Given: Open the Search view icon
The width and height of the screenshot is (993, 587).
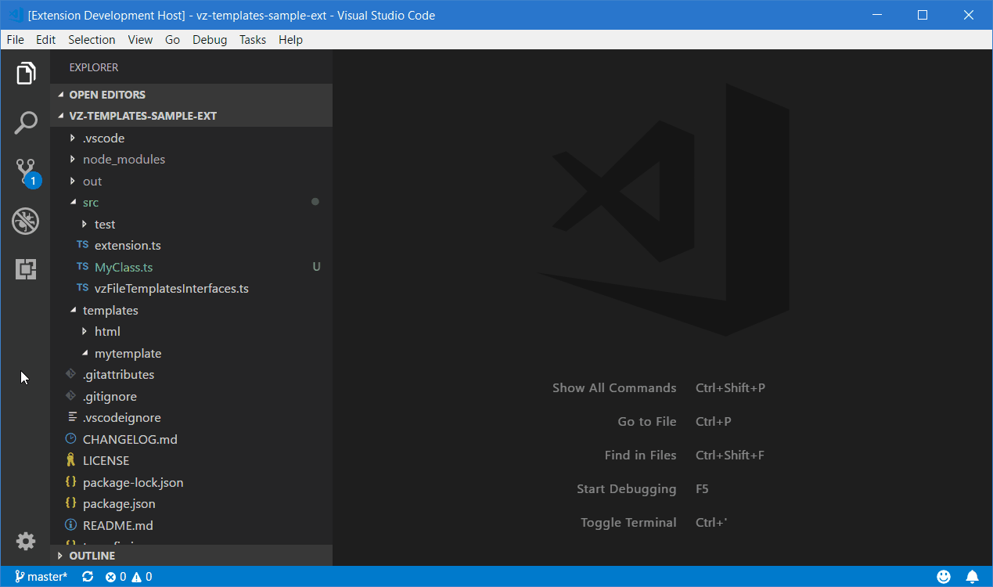Looking at the screenshot, I should click(26, 123).
